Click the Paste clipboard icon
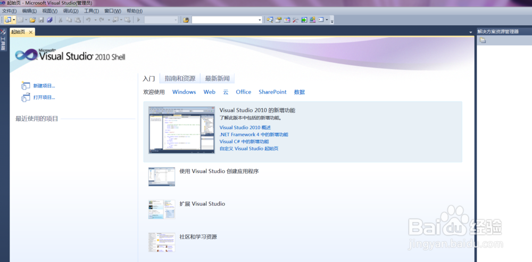Screen dimensions: 532x262 [x=78, y=20]
